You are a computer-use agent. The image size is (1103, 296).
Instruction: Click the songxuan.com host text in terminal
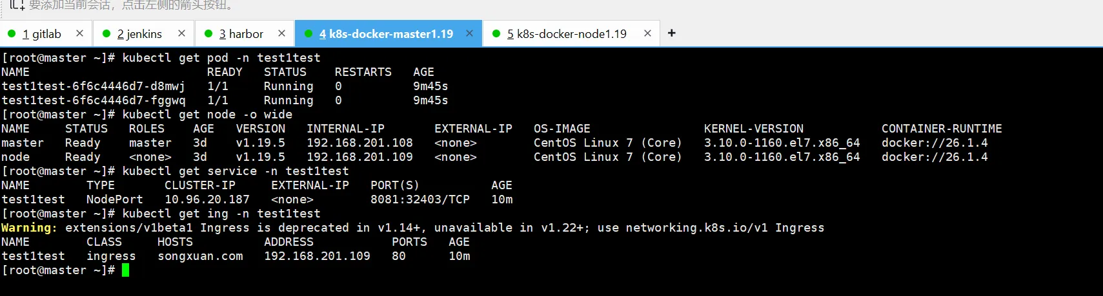[200, 256]
